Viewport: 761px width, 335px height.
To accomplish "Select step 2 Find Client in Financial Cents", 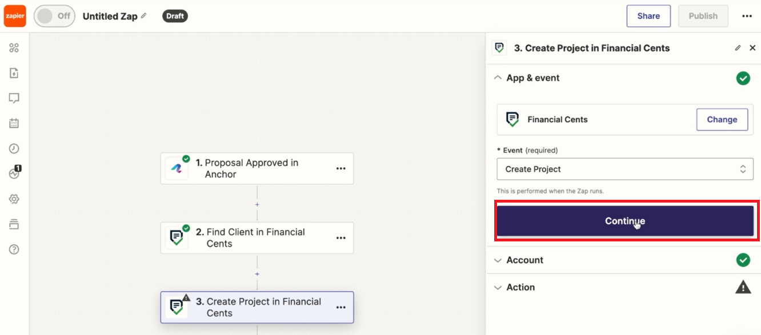I will click(x=257, y=238).
